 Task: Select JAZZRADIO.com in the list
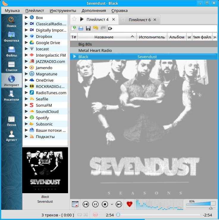click(45, 61)
